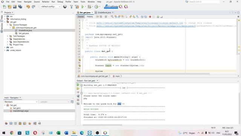Click the Build Project hammer icon

click(x=71, y=7)
